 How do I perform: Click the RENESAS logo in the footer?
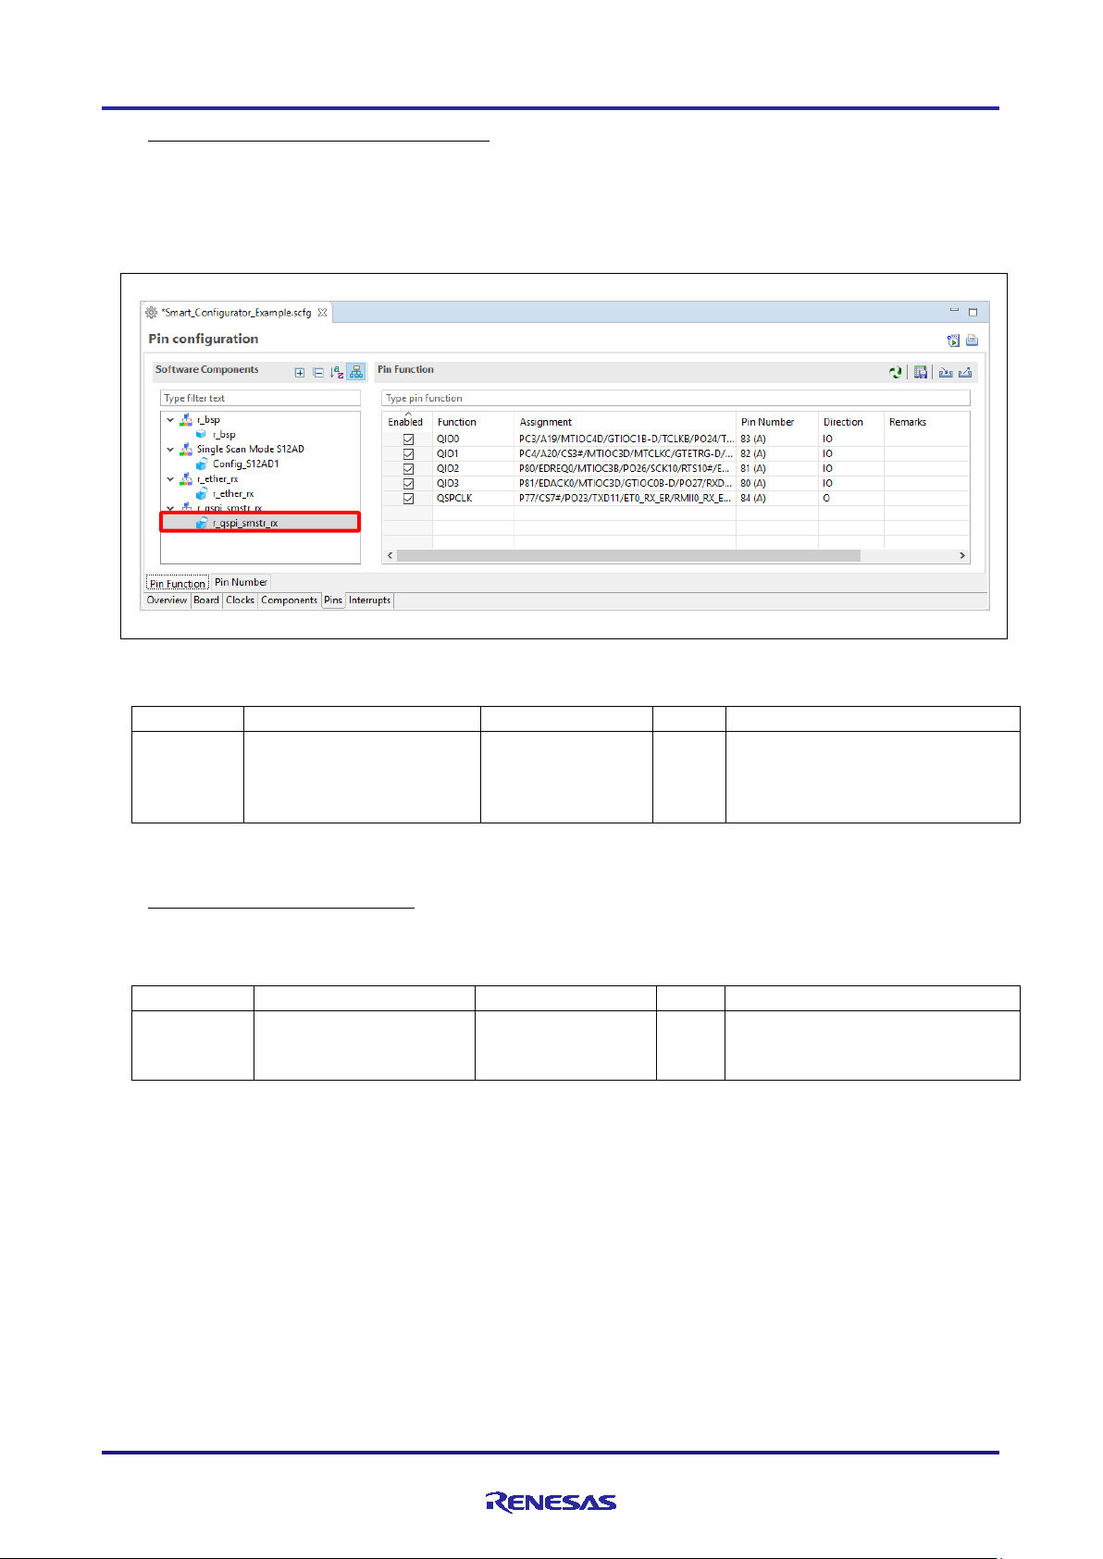551,1503
